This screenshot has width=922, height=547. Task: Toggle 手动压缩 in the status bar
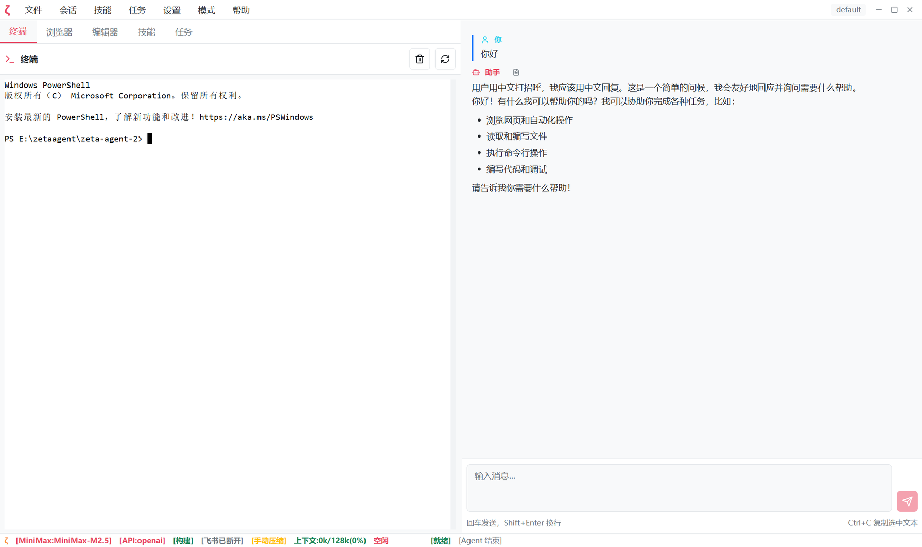(268, 541)
